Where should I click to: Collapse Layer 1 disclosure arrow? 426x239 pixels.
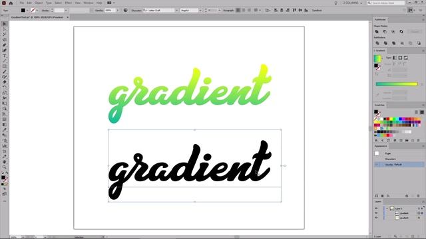387,208
